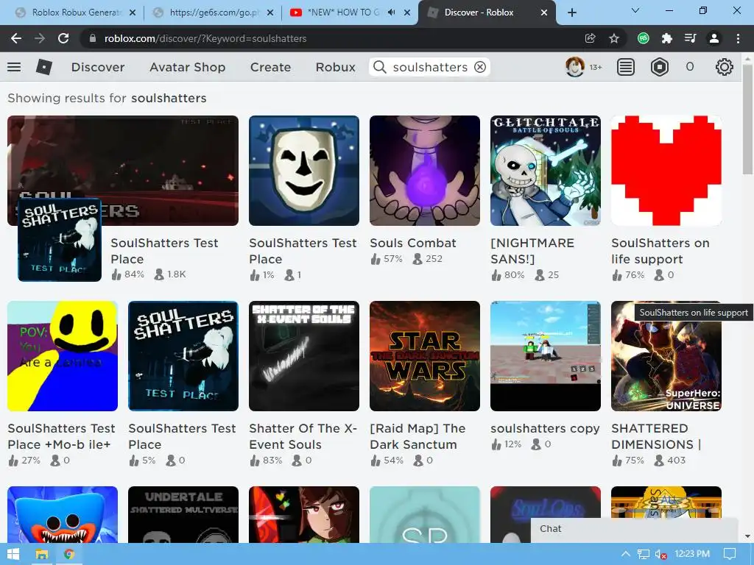Mute the YouTube tab audio icon
This screenshot has width=754, height=565.
(x=391, y=13)
